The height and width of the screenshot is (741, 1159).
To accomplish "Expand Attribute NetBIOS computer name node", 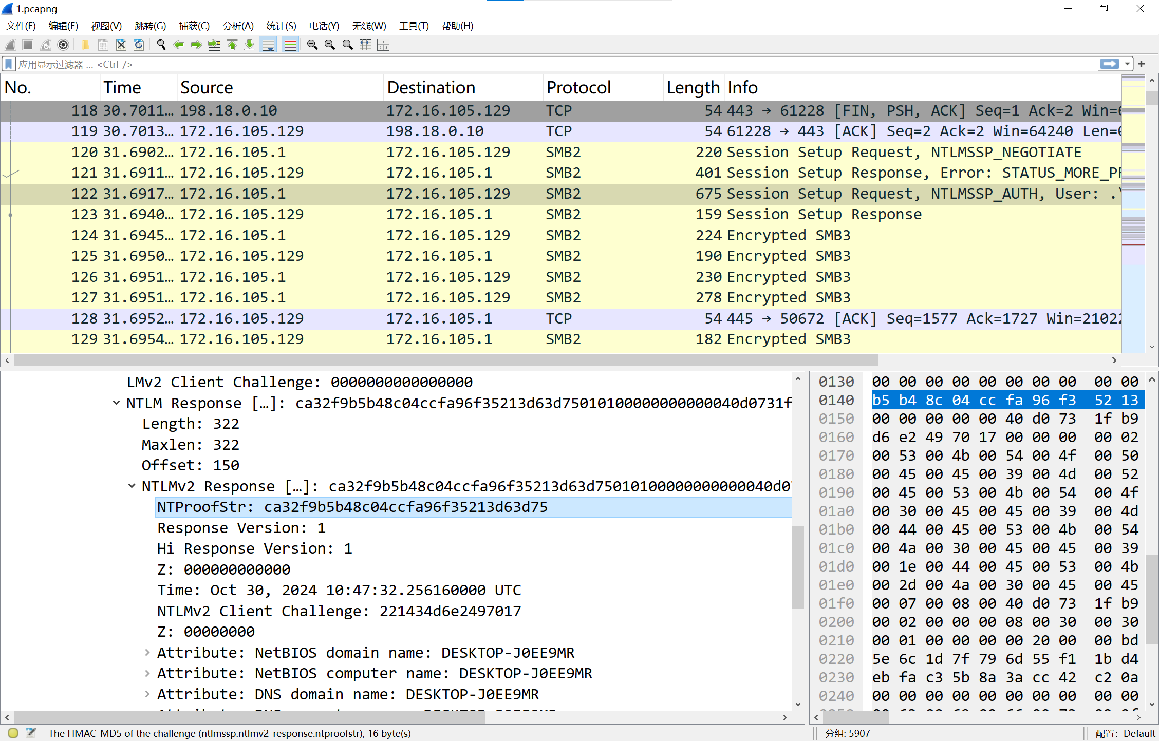I will [147, 673].
